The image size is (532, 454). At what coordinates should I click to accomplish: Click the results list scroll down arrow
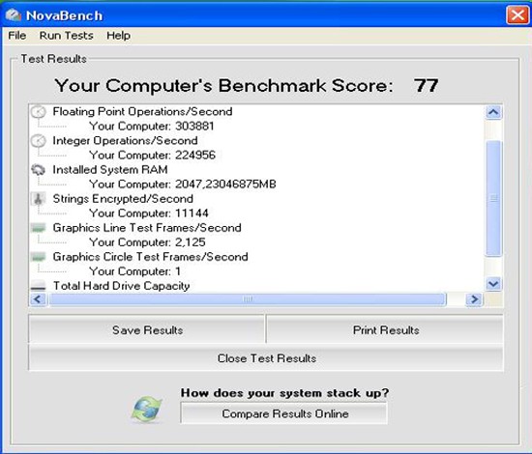493,284
